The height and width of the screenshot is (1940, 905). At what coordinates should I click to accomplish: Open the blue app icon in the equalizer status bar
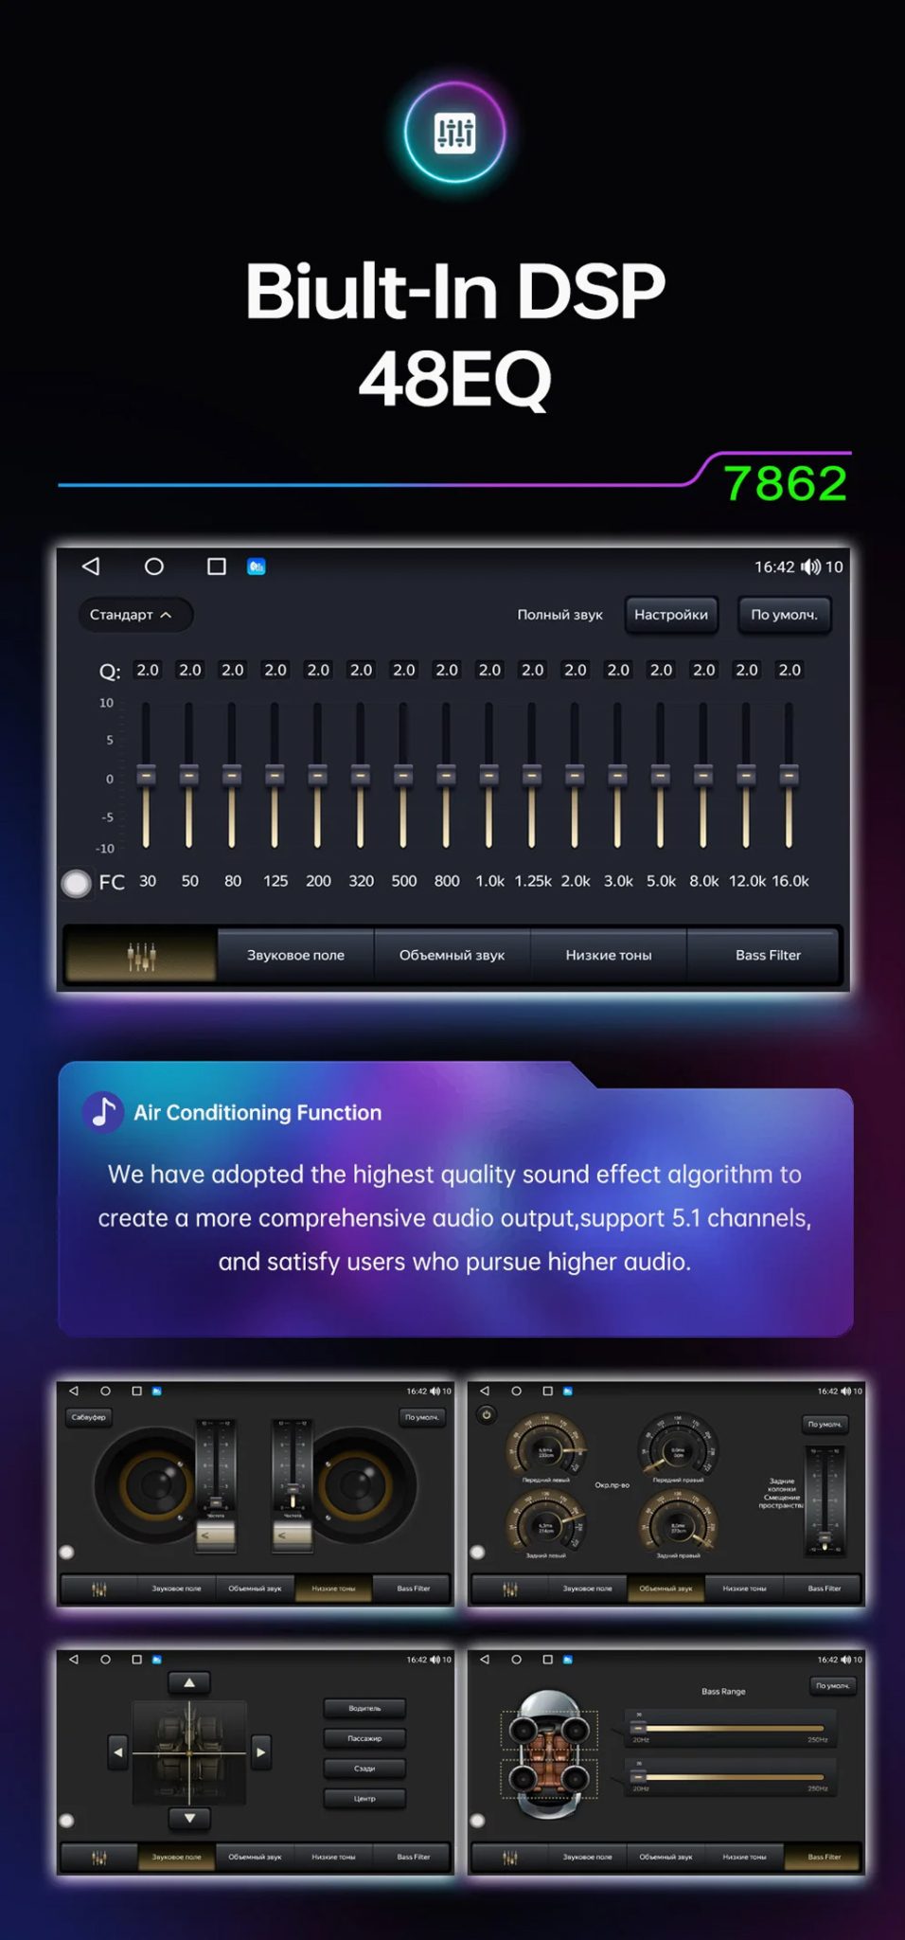click(x=257, y=566)
